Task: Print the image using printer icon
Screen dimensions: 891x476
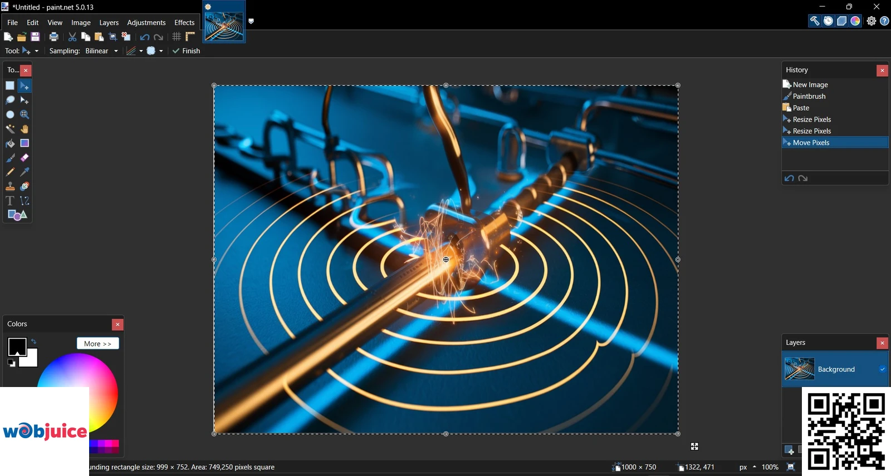Action: click(54, 37)
